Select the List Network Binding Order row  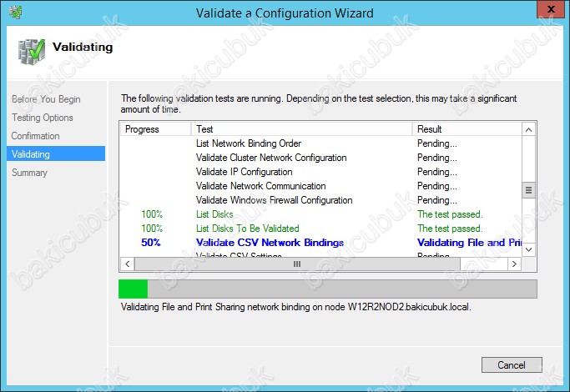(x=321, y=143)
